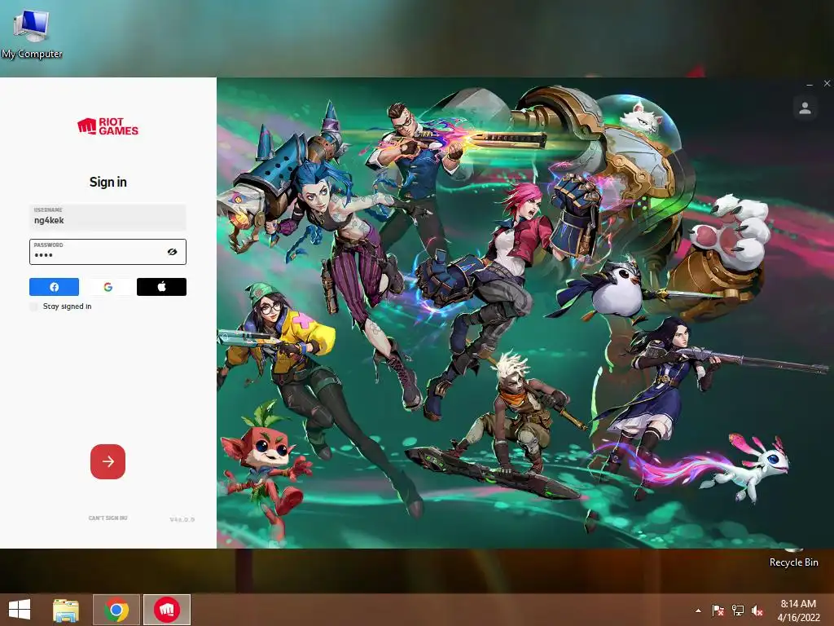Open the network status tray icon
Image resolution: width=834 pixels, height=626 pixels.
(738, 611)
